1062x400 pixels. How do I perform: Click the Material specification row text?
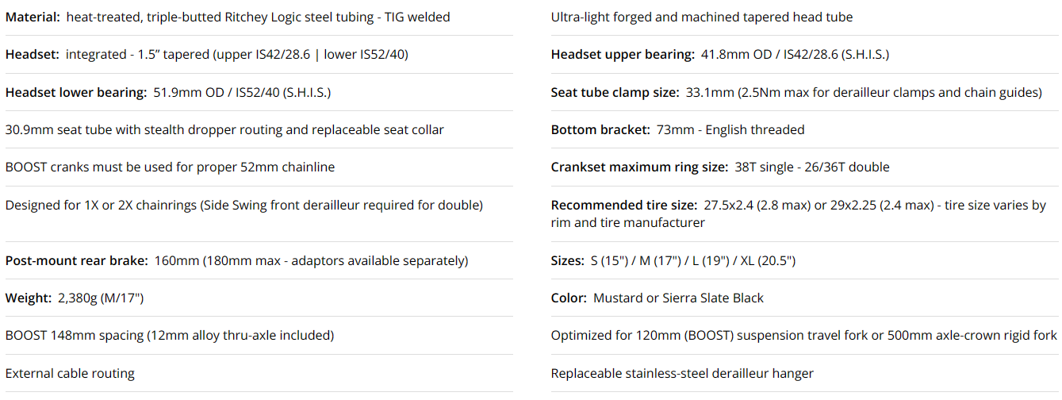[228, 17]
